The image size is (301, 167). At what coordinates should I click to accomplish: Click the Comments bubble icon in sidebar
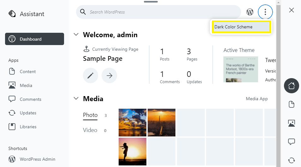pyautogui.click(x=12, y=99)
